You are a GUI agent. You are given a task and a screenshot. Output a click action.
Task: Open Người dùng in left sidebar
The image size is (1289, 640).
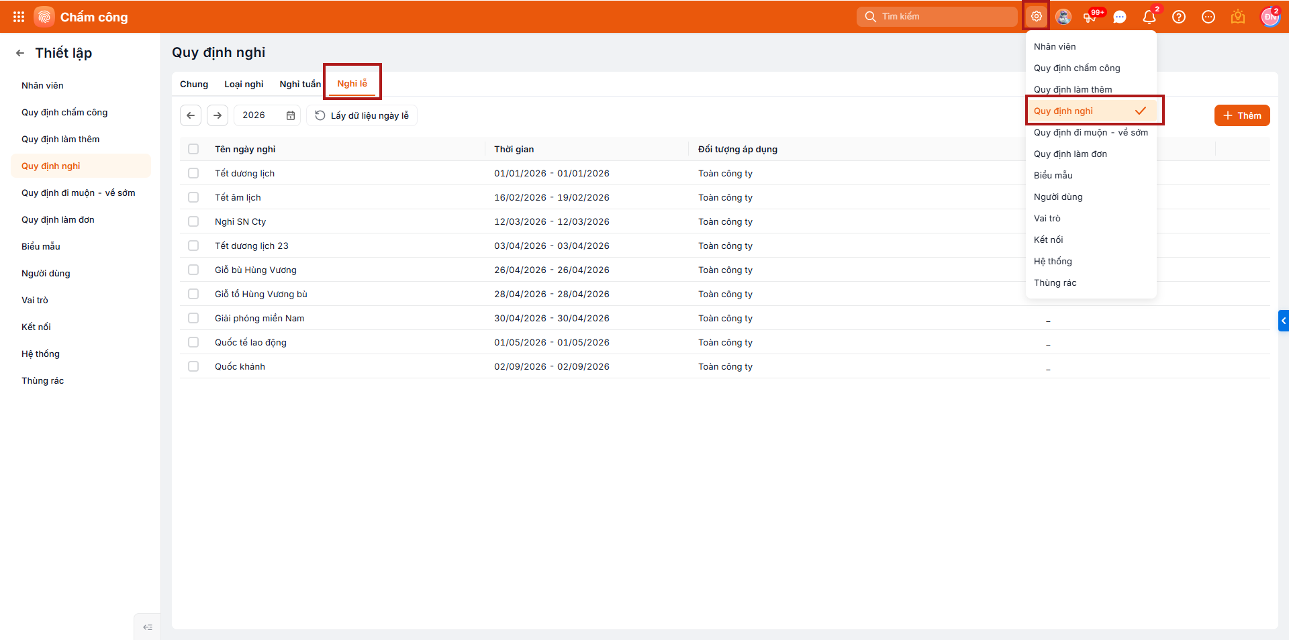(81, 273)
